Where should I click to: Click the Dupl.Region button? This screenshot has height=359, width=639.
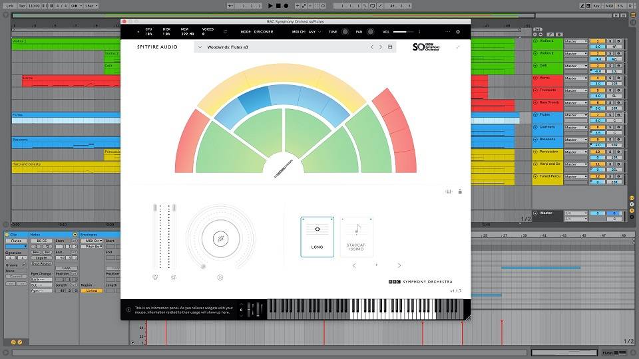tap(41, 263)
